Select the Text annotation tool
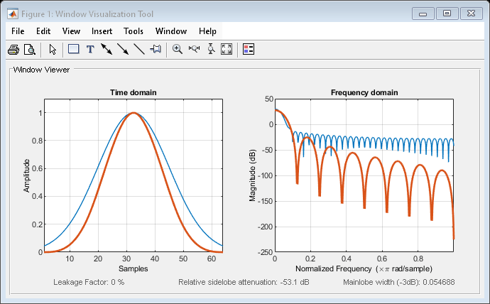 tap(90, 50)
